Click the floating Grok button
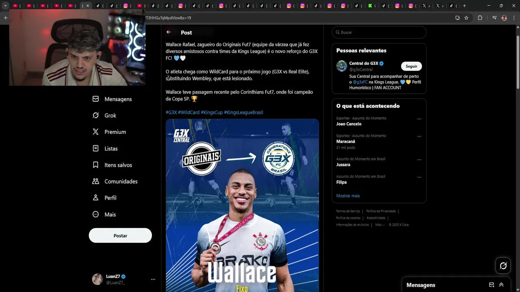 coord(503,266)
